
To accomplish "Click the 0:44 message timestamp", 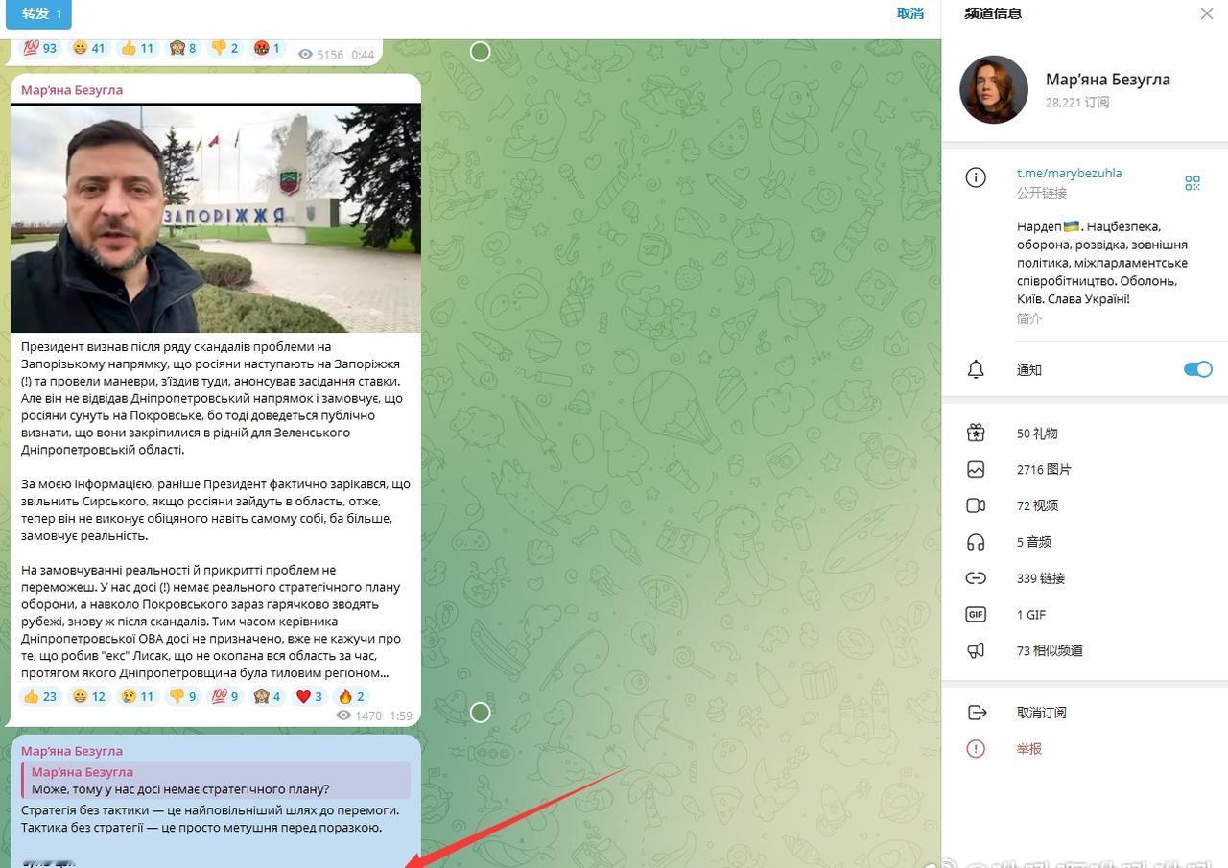I will [363, 55].
